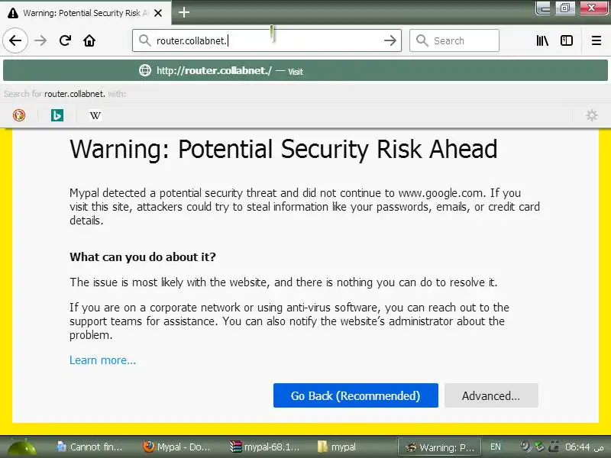Image resolution: width=611 pixels, height=458 pixels.
Task: Open mypal folder taskbar item
Action: coord(338,447)
